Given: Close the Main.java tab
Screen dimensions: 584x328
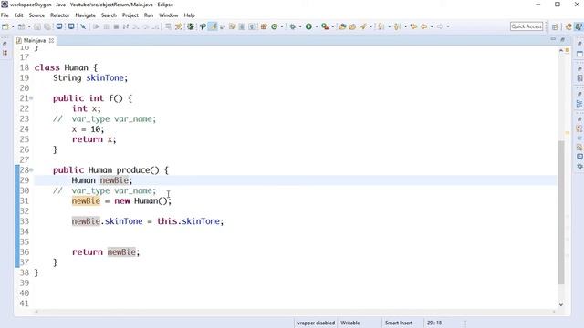Looking at the screenshot, I should point(51,40).
